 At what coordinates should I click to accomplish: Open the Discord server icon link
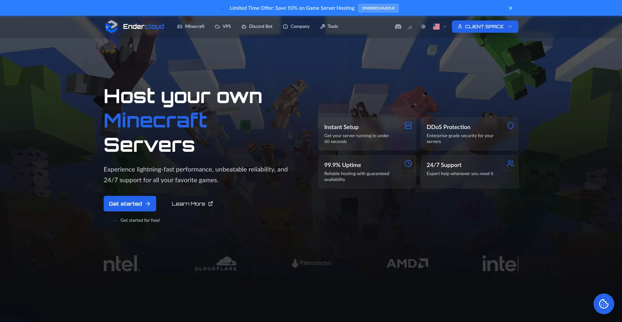coord(398,27)
